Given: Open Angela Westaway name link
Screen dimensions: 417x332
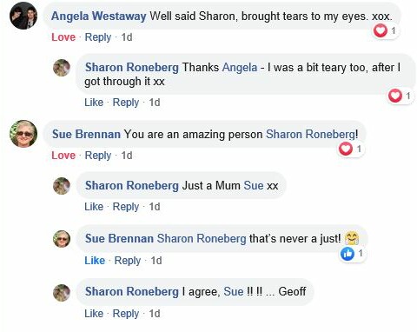Looking at the screenshot, I should click(99, 16).
